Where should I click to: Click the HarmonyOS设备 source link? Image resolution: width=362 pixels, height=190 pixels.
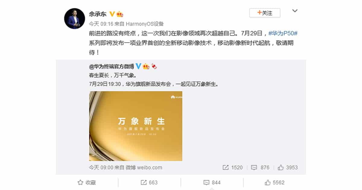(144, 24)
